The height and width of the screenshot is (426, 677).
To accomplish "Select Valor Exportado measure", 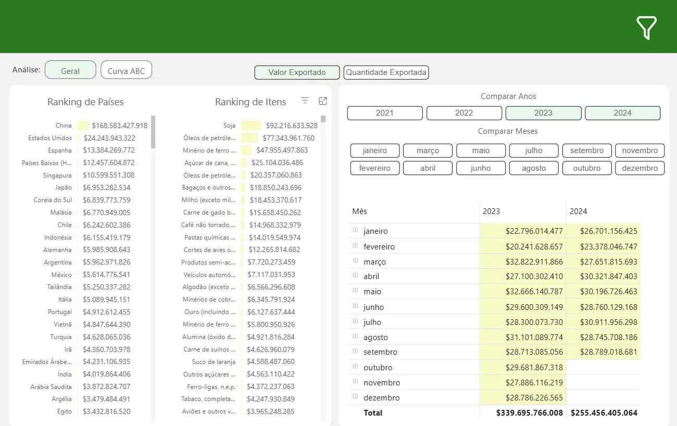I will coord(297,72).
